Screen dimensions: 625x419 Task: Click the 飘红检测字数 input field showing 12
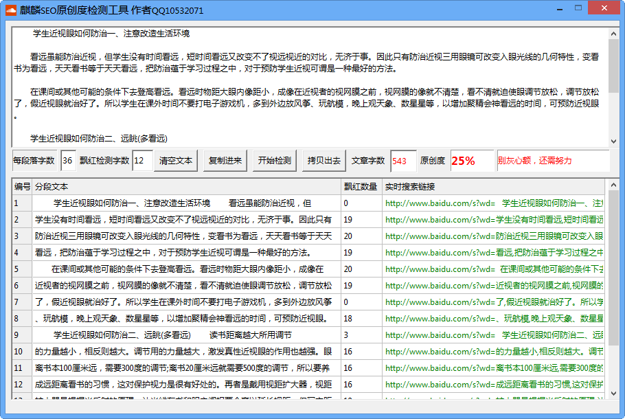click(142, 161)
